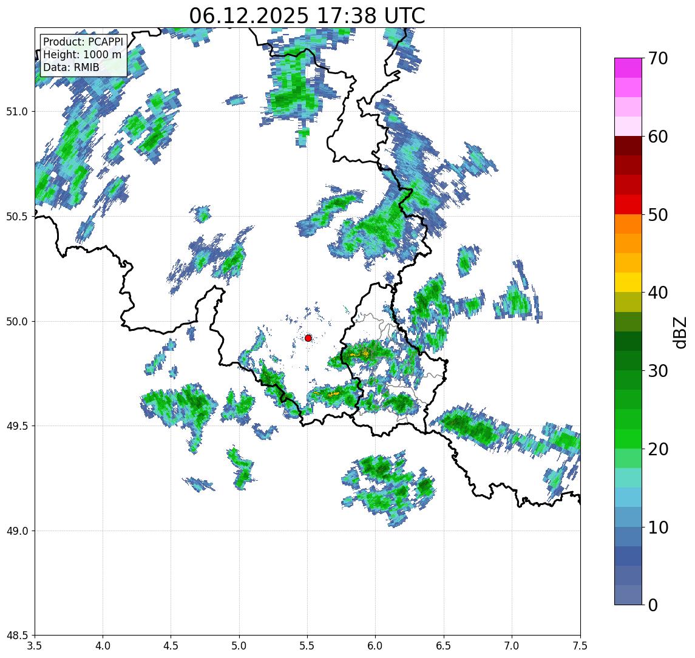Image resolution: width=695 pixels, height=658 pixels.
Task: Click the latitude axis label 51.0
Action: tap(17, 111)
